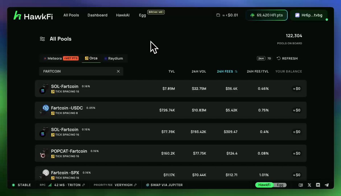Screen dimensions: 341x196
Task: Open the Hr6p...tvbg wallet button
Action: tap(309, 15)
